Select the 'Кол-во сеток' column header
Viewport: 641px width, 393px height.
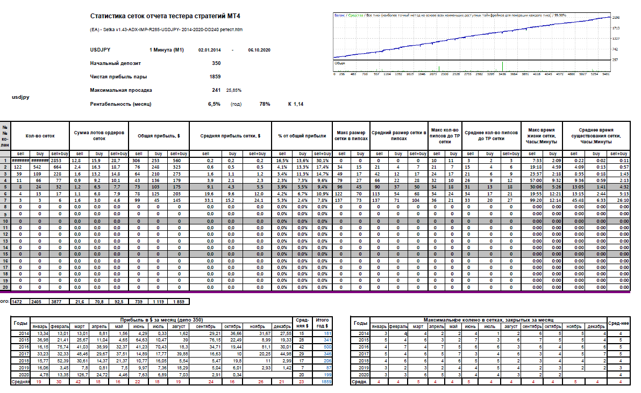tap(40, 136)
